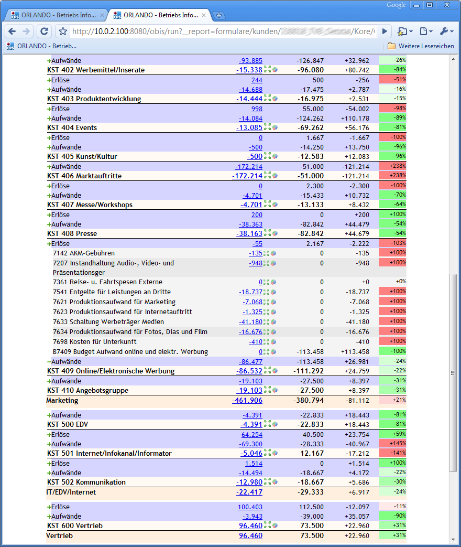This screenshot has width=461, height=547.
Task: Click globe icon in 7207 Instandhaltung row
Action: pos(273,263)
